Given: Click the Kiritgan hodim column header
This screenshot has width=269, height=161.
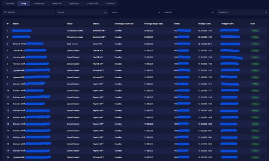Looking at the screenshot, I should click(x=227, y=24).
